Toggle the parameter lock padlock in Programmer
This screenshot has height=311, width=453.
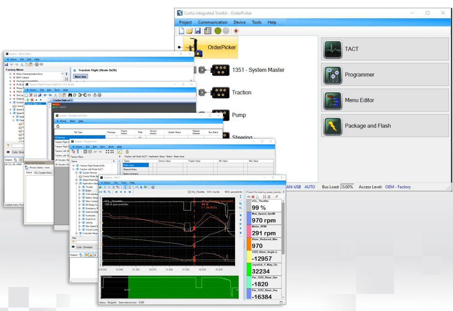click(x=127, y=152)
